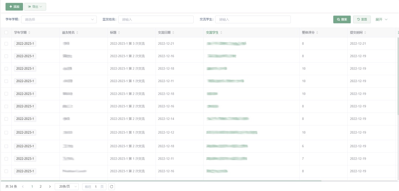Screen dimensions: 399x191
Task: Click the refresh icon in pagination bar
Action: point(112,187)
